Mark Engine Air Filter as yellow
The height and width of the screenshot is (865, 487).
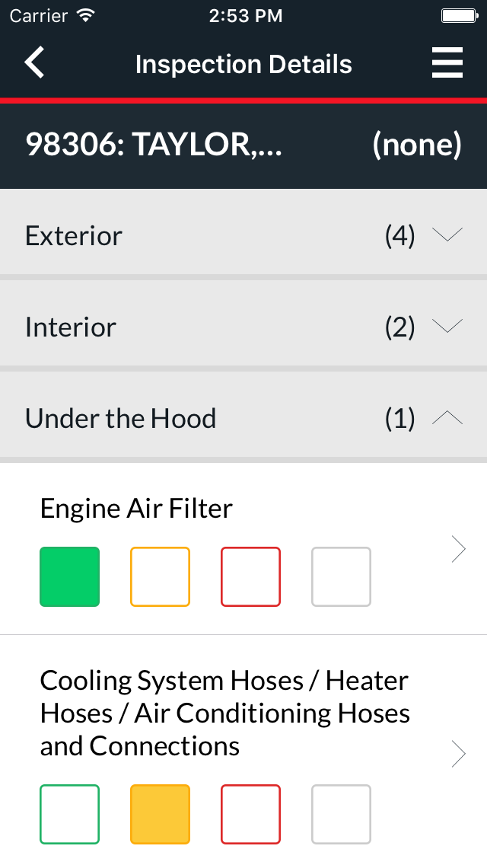(160, 576)
